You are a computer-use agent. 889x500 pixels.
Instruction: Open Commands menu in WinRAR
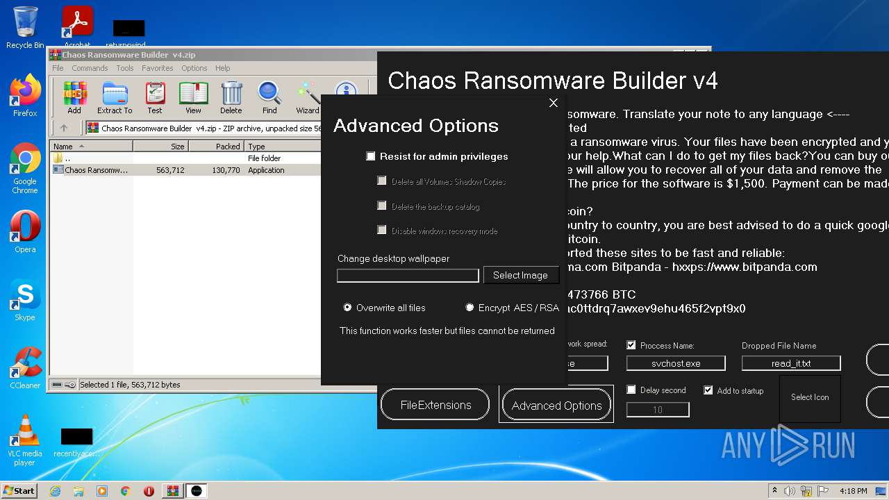(90, 68)
